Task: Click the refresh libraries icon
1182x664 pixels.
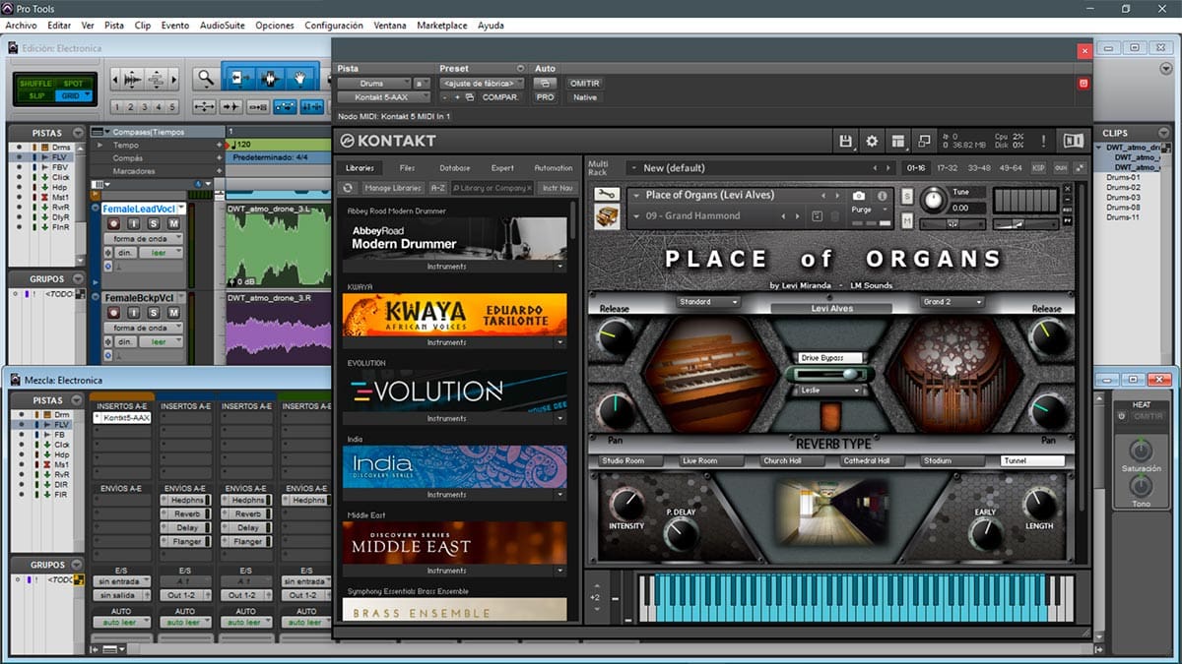Action: [348, 188]
